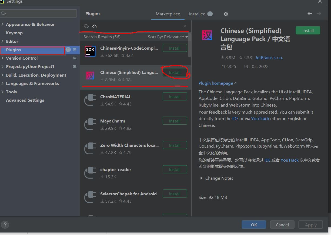Clear the plugin search with the X icon
This screenshot has width=331, height=235.
point(185,26)
